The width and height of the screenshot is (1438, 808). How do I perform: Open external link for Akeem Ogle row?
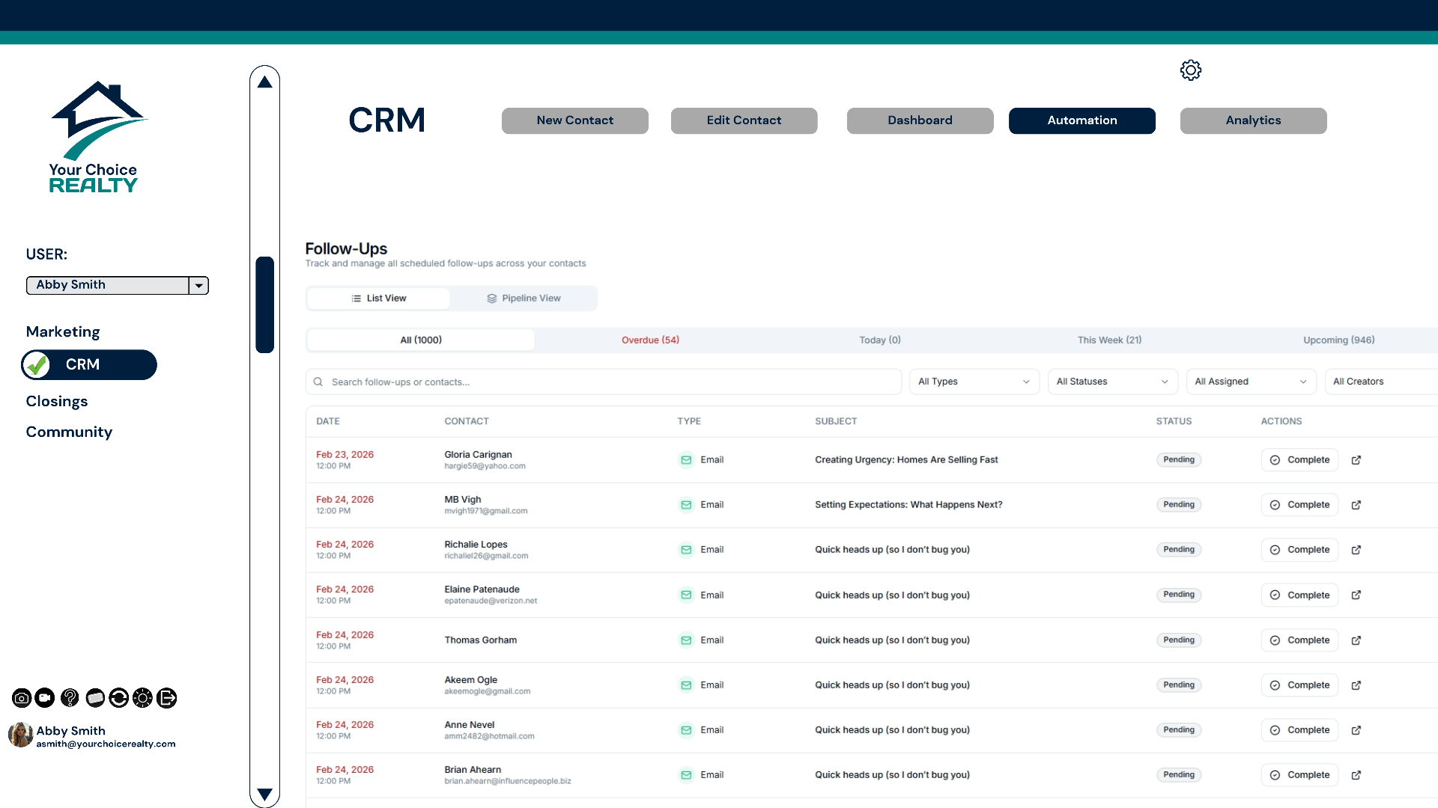coord(1356,685)
